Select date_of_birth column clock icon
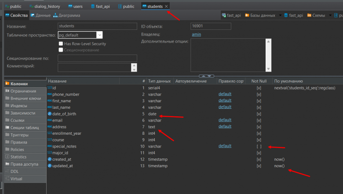Screen dimensions: 343x194 [x=50, y=114]
